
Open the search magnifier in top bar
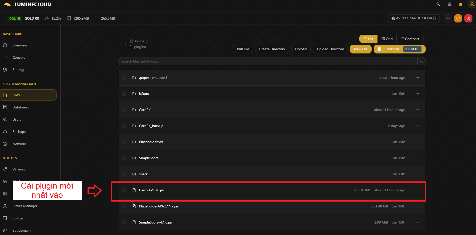point(438,4)
